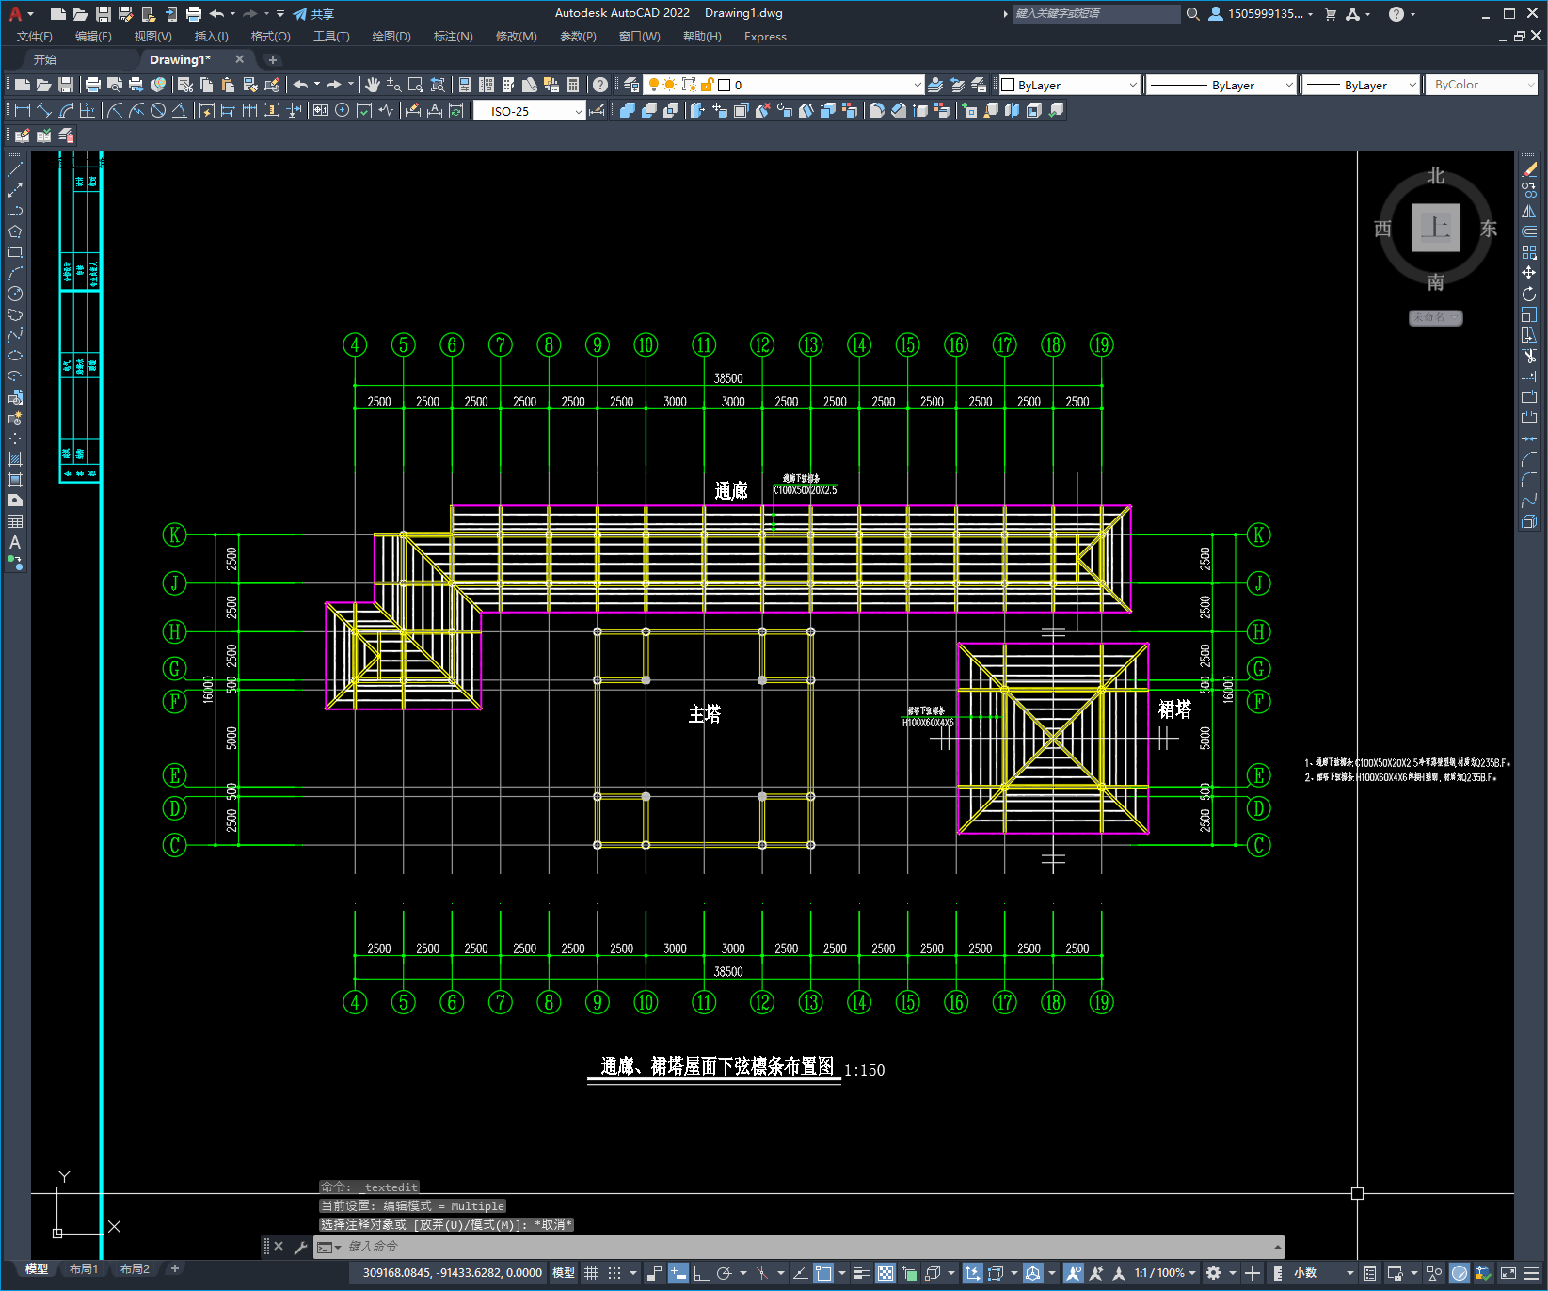Screen dimensions: 1548x1291
Task: Select the Mirror tool in modify toolbar
Action: 1529,211
